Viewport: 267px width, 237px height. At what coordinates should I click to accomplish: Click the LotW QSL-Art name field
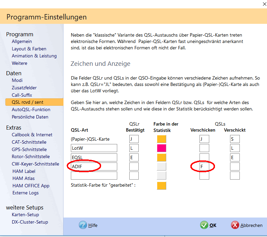[x=94, y=148]
